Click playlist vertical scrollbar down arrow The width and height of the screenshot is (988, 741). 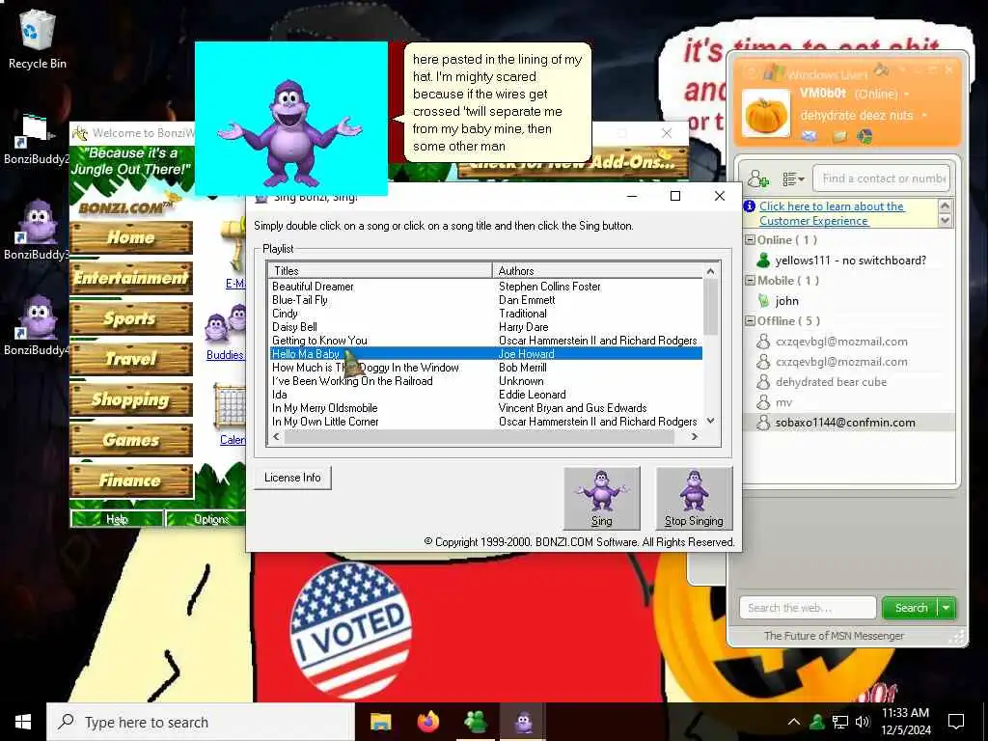[x=711, y=421]
